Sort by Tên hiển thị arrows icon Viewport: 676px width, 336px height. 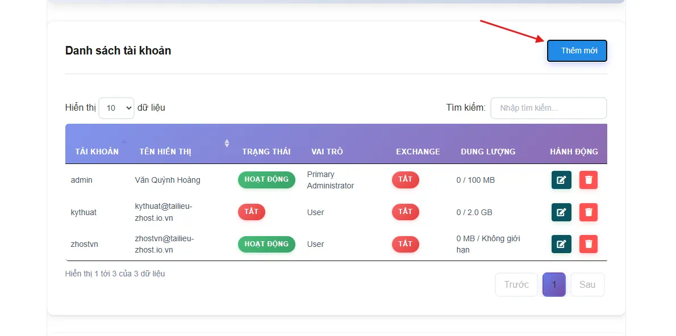tap(227, 143)
